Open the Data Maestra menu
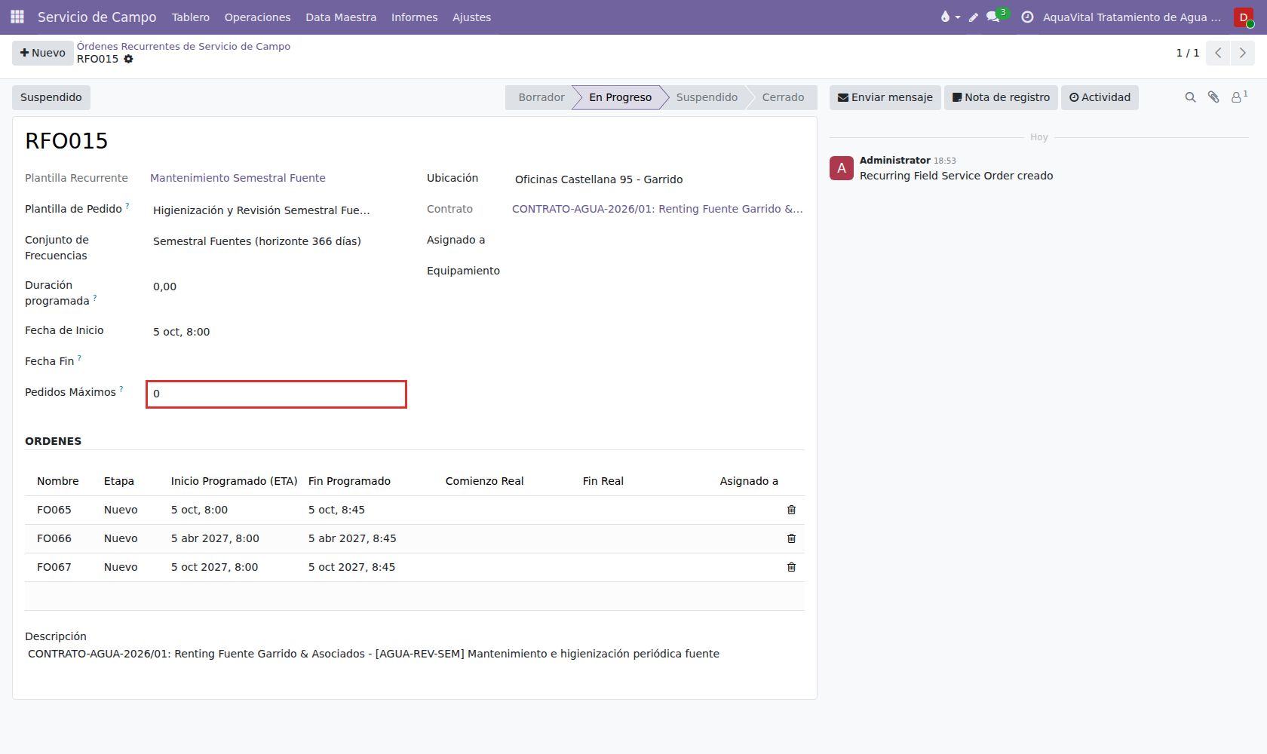This screenshot has height=754, width=1267. [341, 17]
